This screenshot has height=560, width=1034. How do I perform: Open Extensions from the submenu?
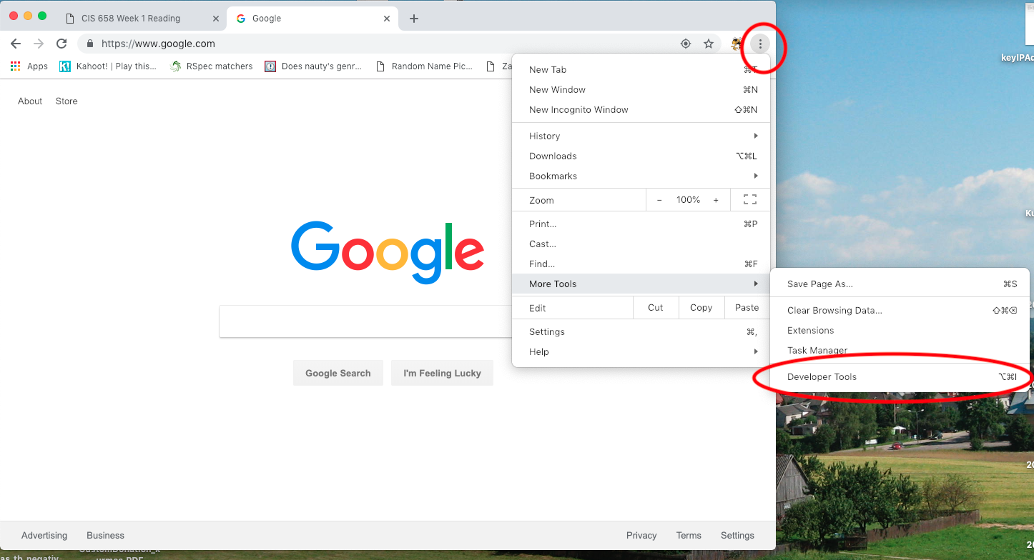click(900, 330)
